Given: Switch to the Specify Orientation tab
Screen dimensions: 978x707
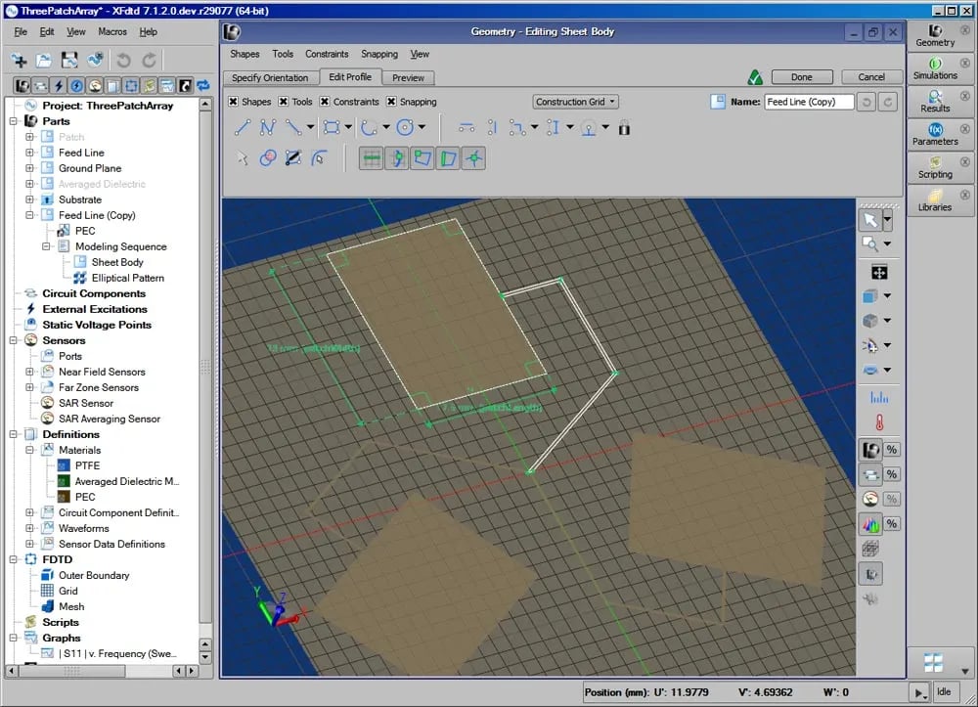Looking at the screenshot, I should [270, 77].
